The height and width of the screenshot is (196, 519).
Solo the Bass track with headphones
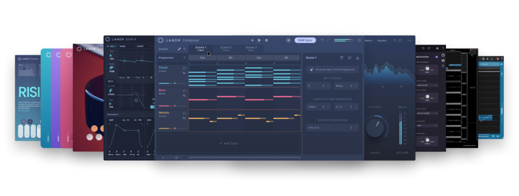pos(184,91)
